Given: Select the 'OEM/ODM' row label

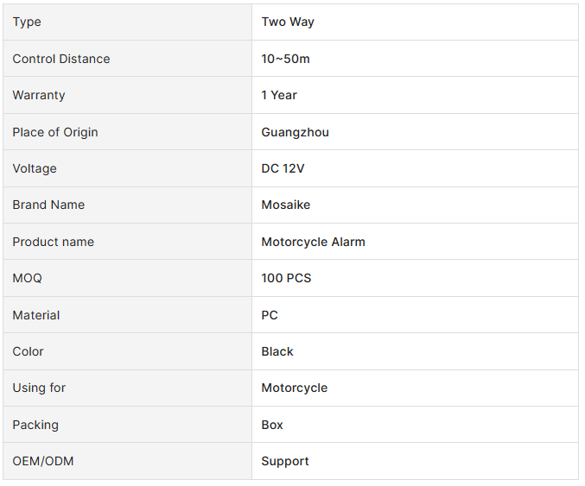Looking at the screenshot, I should tap(43, 461).
